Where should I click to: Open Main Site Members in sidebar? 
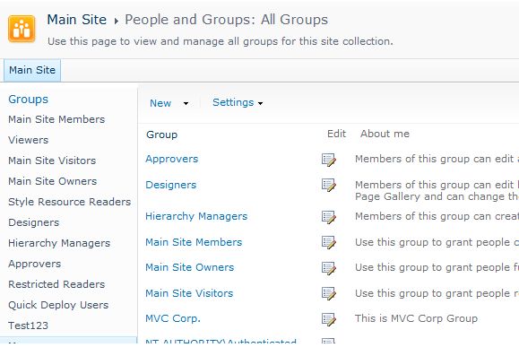tap(56, 119)
